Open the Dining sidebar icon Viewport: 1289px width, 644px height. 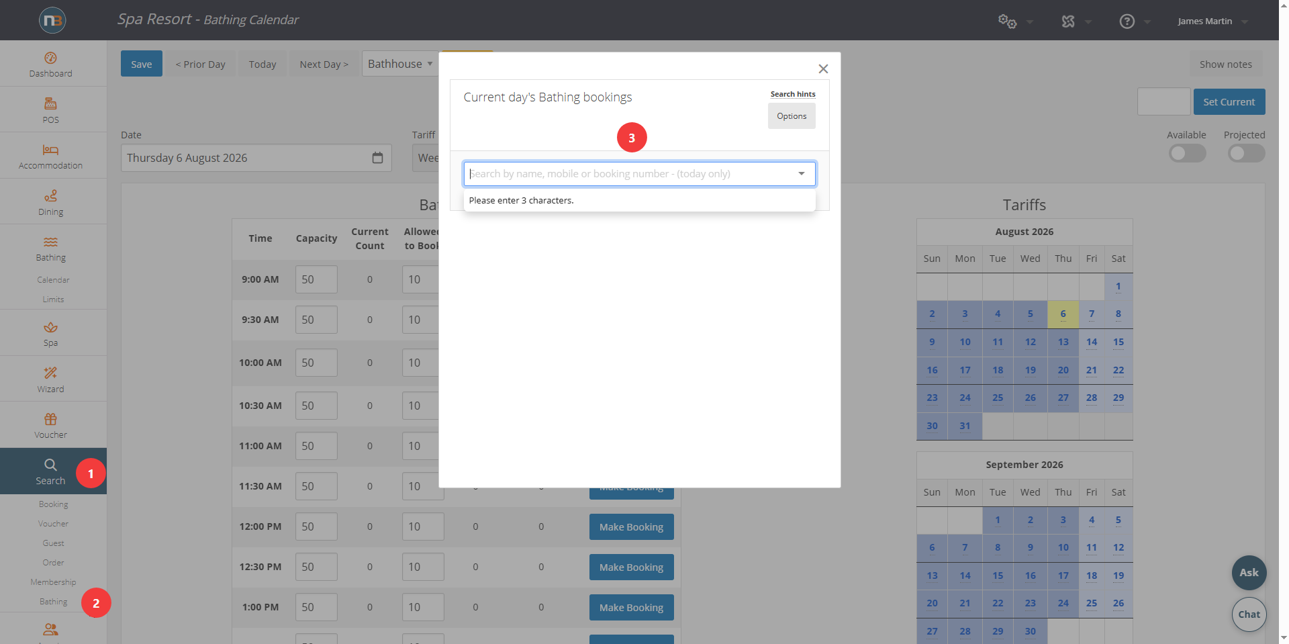(50, 196)
